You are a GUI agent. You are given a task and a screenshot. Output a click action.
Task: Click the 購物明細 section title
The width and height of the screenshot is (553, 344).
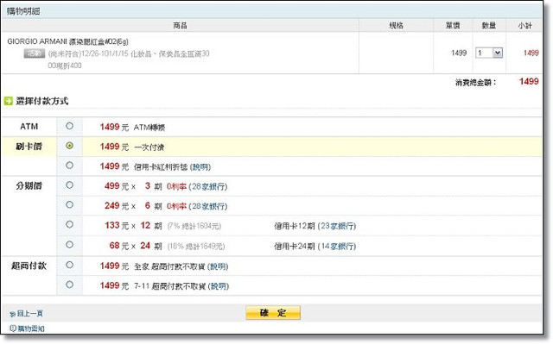(x=23, y=11)
